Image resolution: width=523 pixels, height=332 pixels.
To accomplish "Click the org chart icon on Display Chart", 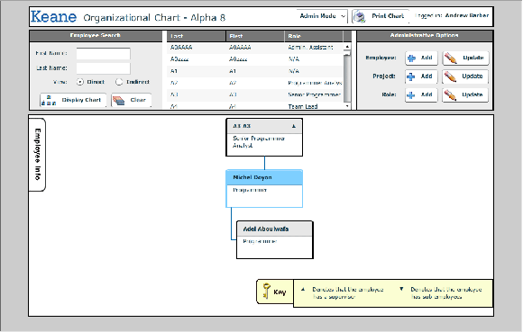I will point(49,101).
